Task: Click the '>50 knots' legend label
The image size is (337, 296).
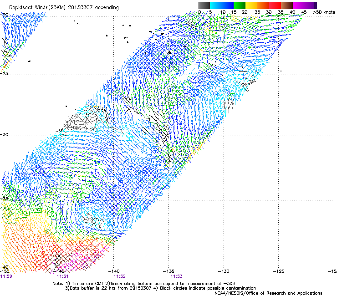Action: (x=324, y=12)
